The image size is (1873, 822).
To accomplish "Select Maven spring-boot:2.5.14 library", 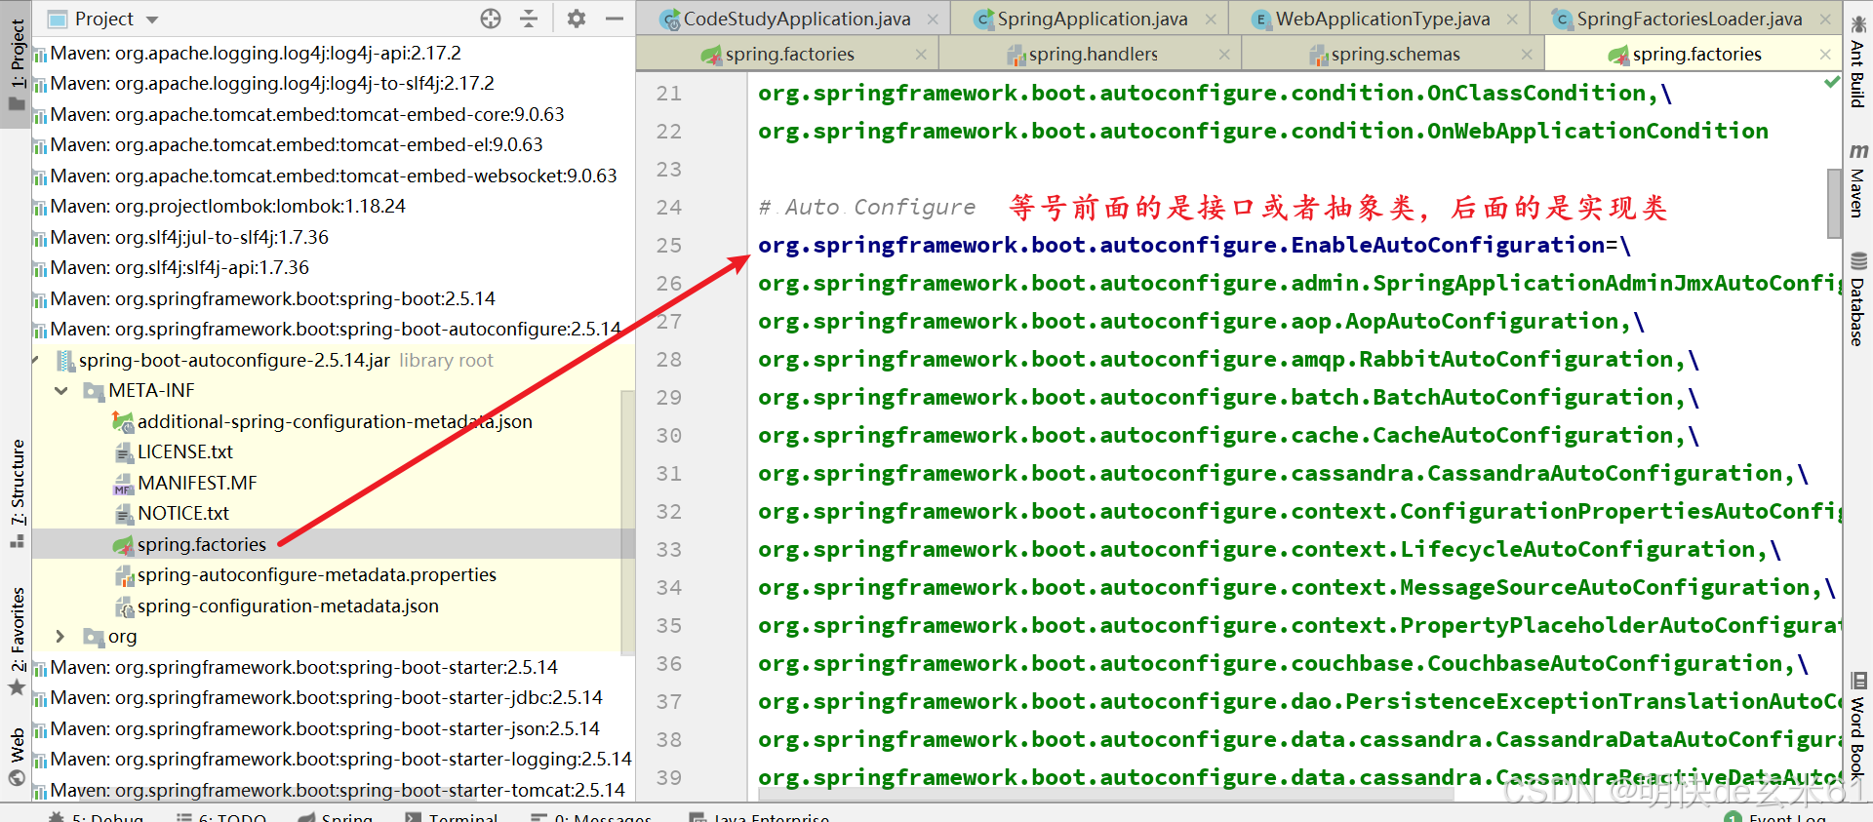I will (x=273, y=299).
